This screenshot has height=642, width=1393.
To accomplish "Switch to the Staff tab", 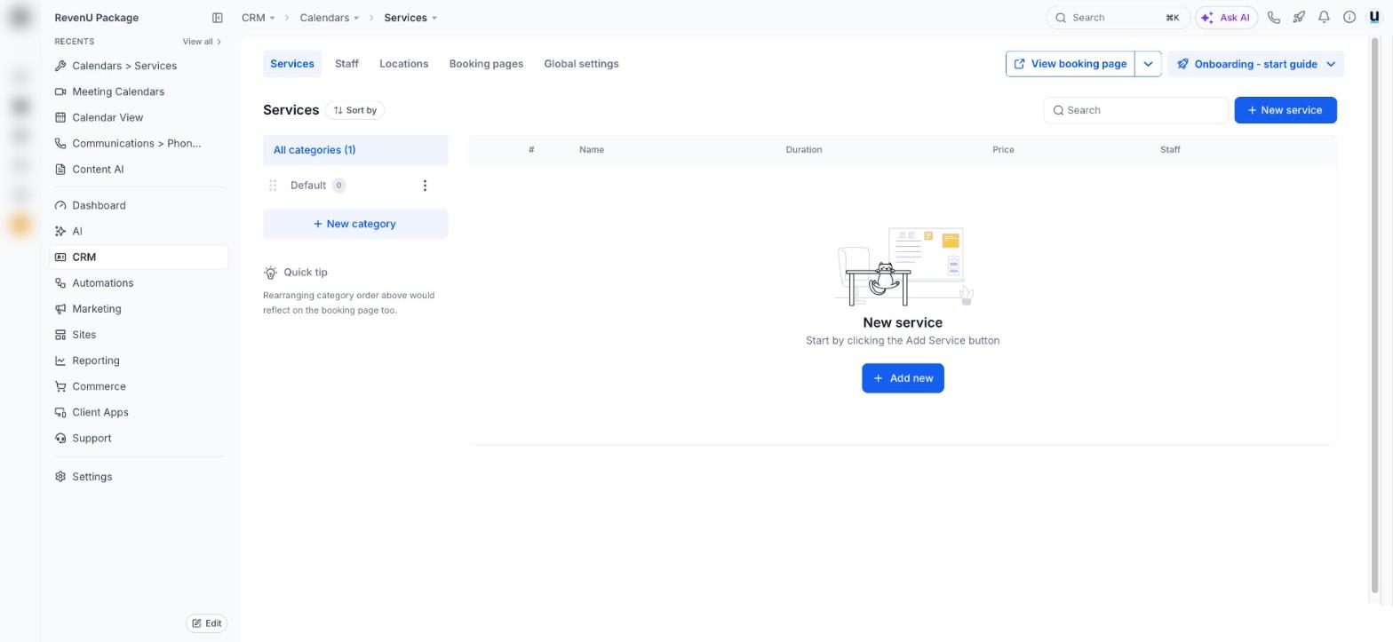I will click(346, 64).
